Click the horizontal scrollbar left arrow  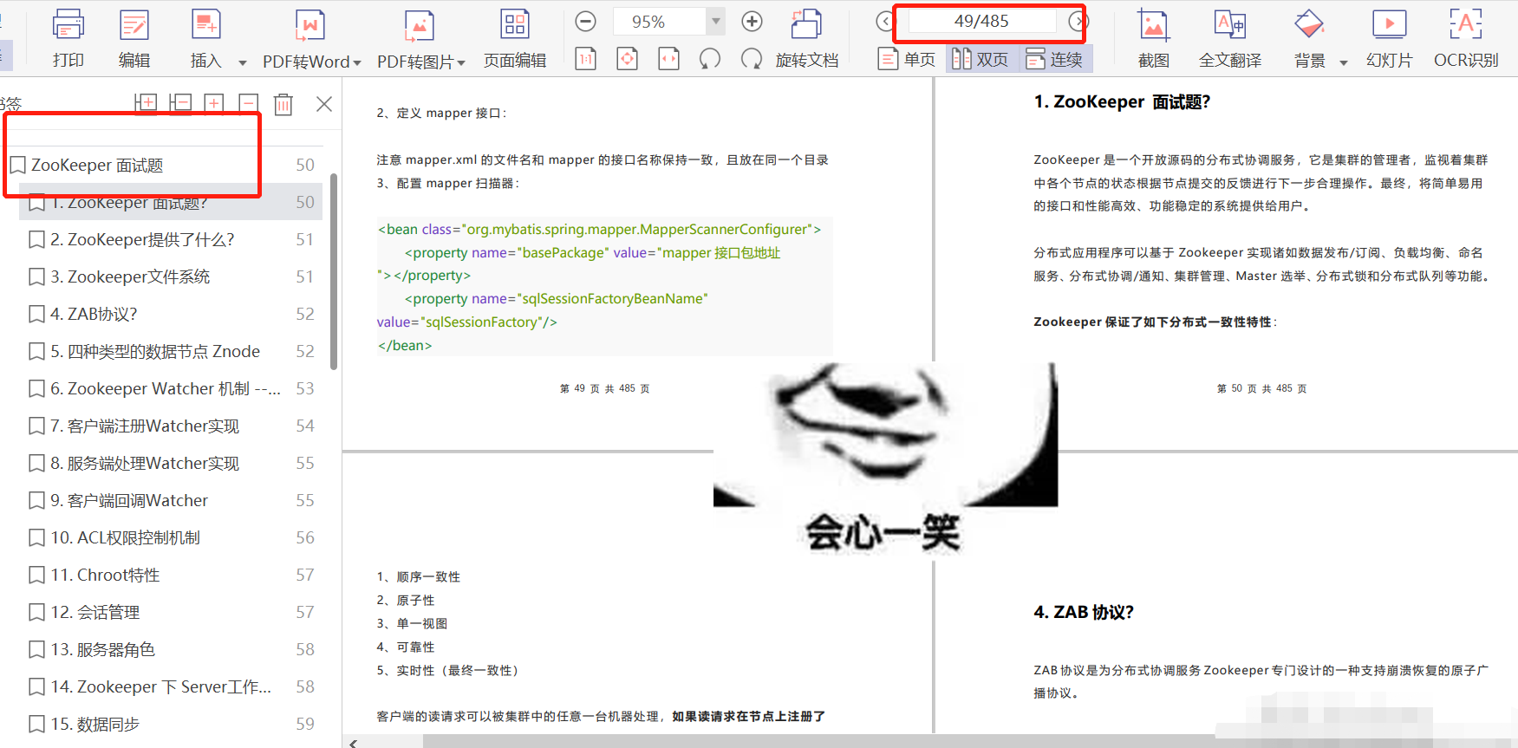[x=353, y=743]
